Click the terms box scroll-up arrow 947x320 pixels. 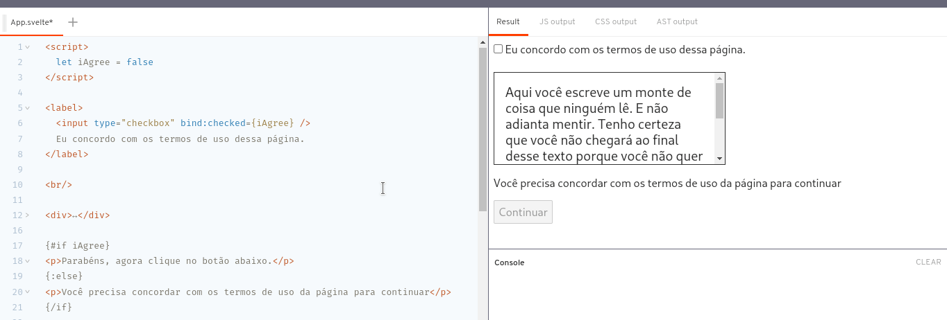coord(719,78)
